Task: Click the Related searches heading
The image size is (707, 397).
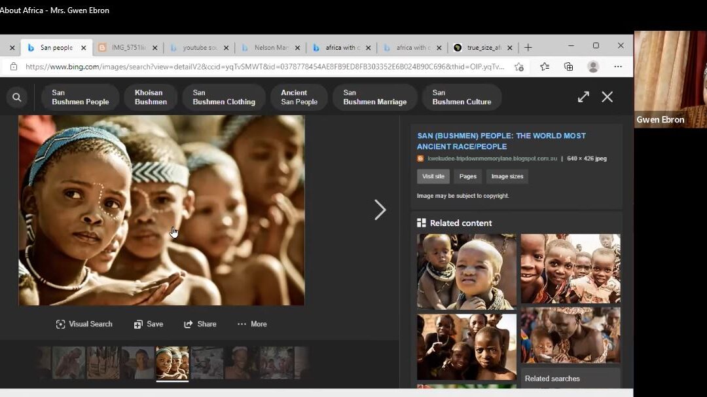Action: (553, 379)
